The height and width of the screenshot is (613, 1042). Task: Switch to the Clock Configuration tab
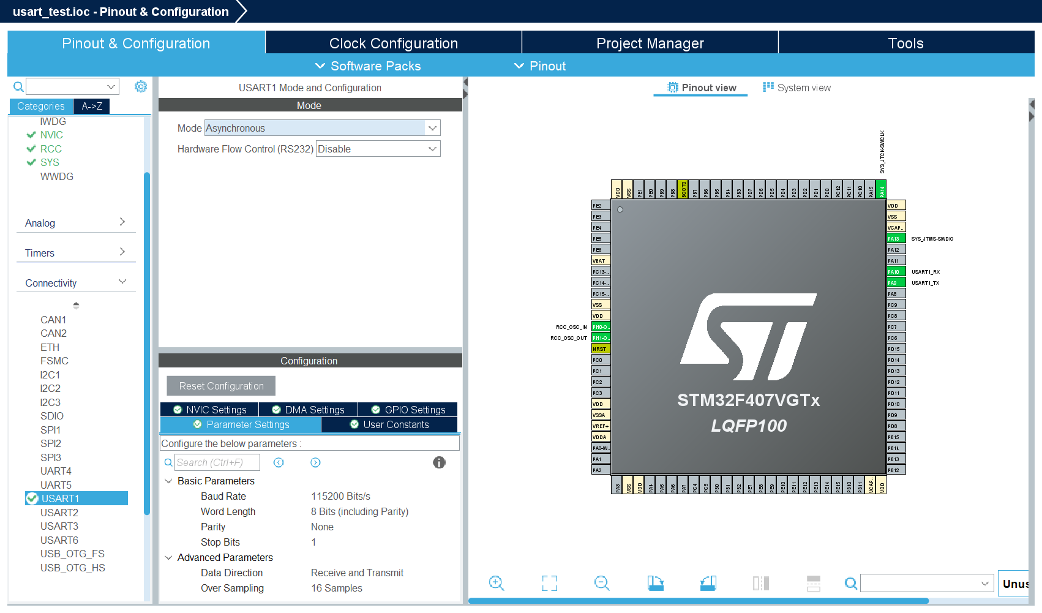[394, 43]
